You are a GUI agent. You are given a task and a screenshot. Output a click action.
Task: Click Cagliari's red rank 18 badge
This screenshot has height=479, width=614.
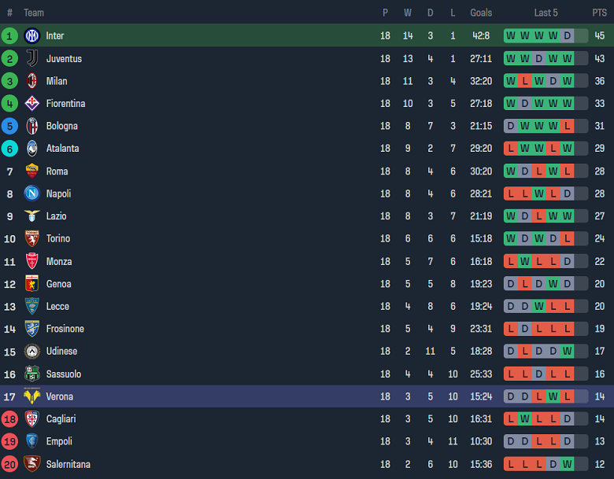pyautogui.click(x=9, y=419)
